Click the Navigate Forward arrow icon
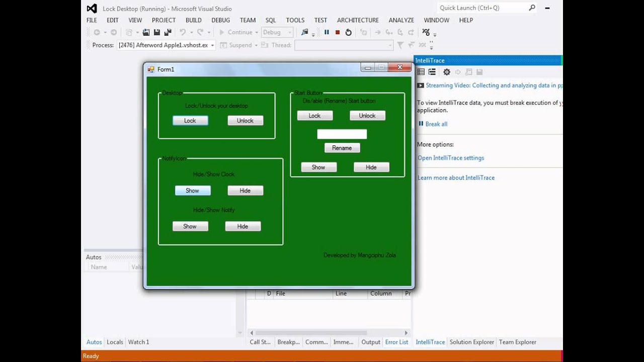 (114, 32)
